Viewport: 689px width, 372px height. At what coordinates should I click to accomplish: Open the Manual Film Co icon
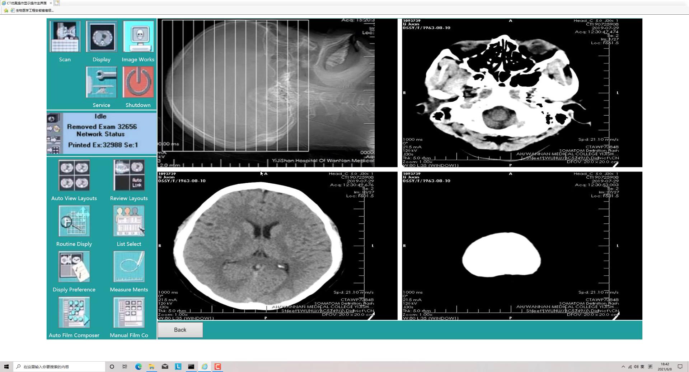coord(129,312)
